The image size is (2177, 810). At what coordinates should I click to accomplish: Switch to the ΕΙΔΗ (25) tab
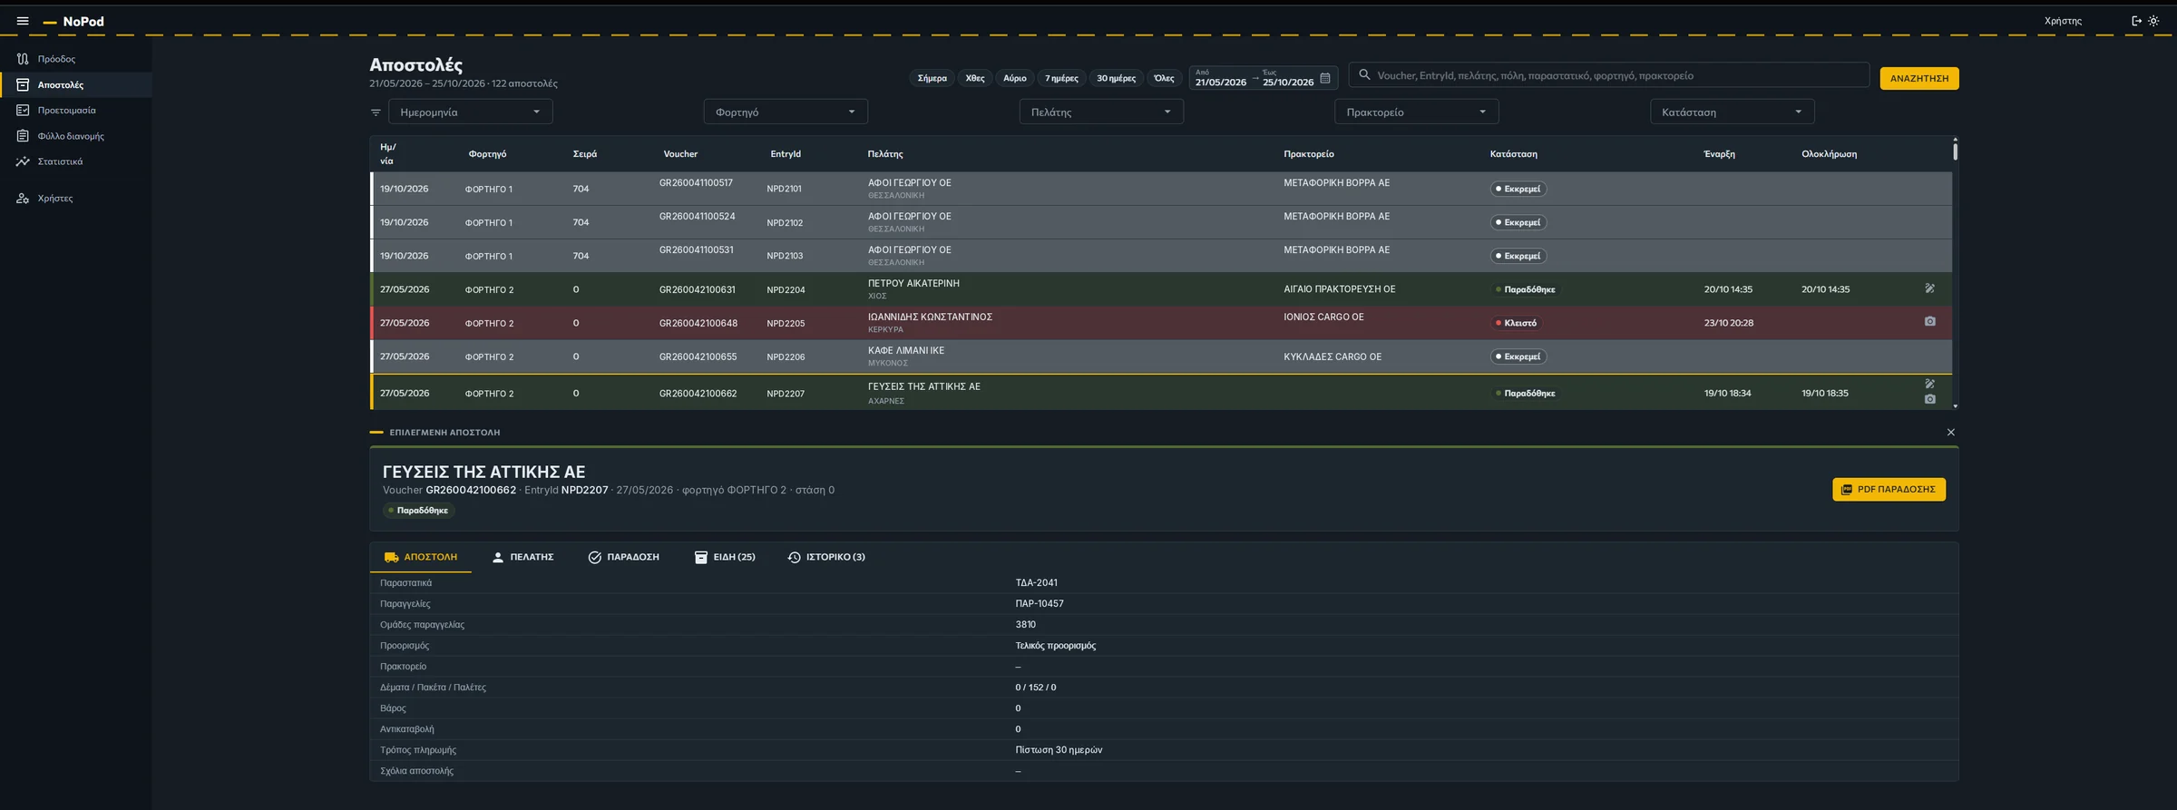click(725, 557)
